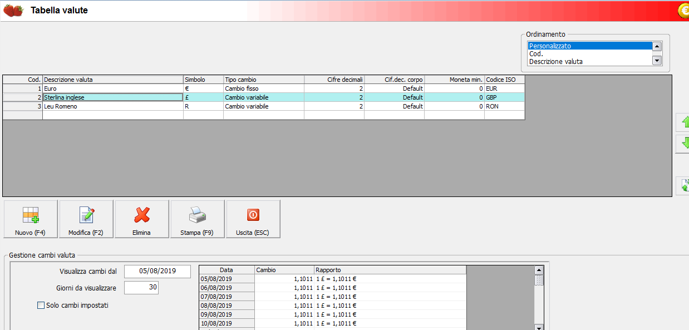689x330 pixels.
Task: Click the Nuovo (F4) button
Action: point(31,219)
